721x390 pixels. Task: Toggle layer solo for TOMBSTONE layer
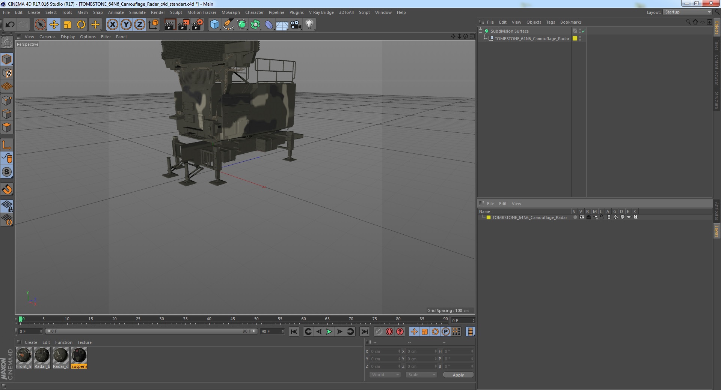click(575, 217)
